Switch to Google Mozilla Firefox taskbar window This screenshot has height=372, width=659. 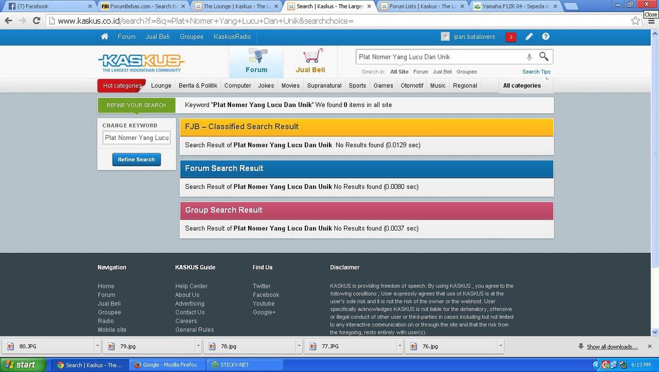[167, 365]
